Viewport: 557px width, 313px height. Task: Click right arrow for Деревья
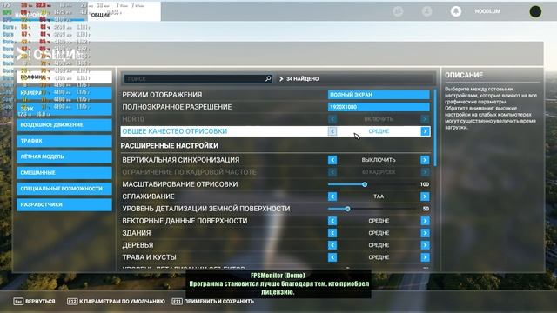point(425,245)
